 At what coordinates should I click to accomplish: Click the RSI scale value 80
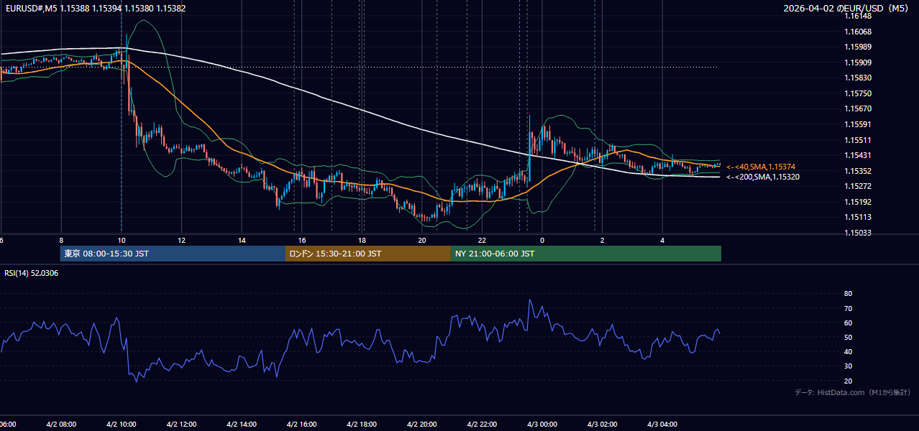848,294
